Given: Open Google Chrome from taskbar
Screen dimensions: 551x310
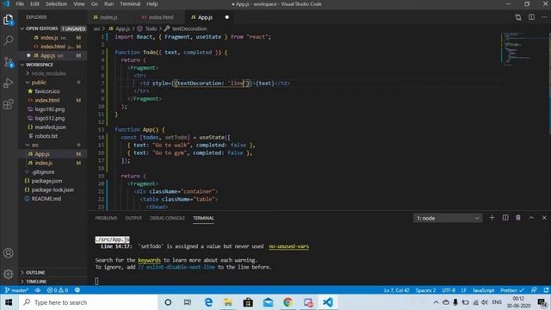Looking at the screenshot, I should 288,302.
